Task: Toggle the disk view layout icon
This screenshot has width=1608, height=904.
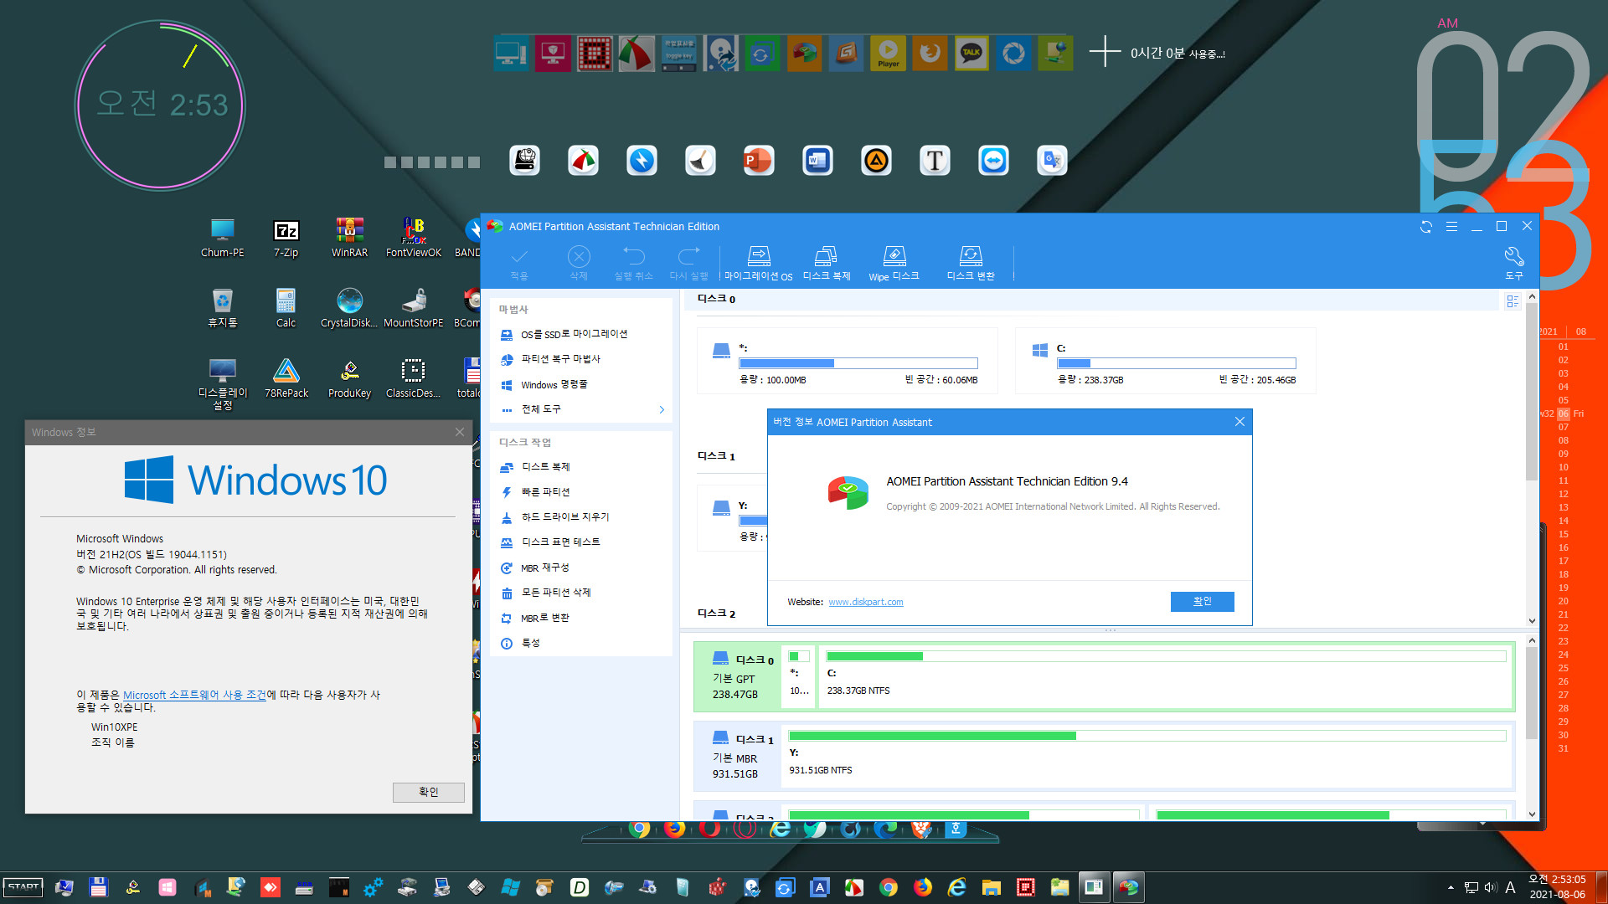Action: (1513, 301)
